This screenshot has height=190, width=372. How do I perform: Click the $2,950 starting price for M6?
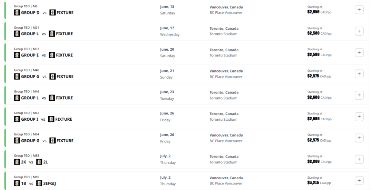[x=313, y=12]
